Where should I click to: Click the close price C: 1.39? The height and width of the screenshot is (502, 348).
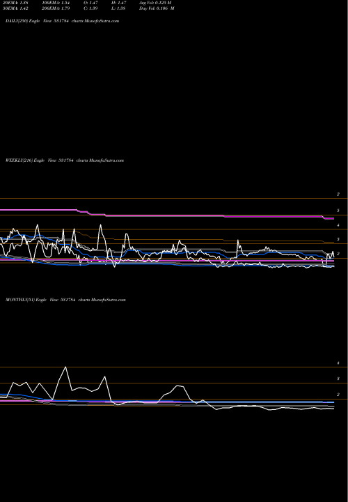90,8
